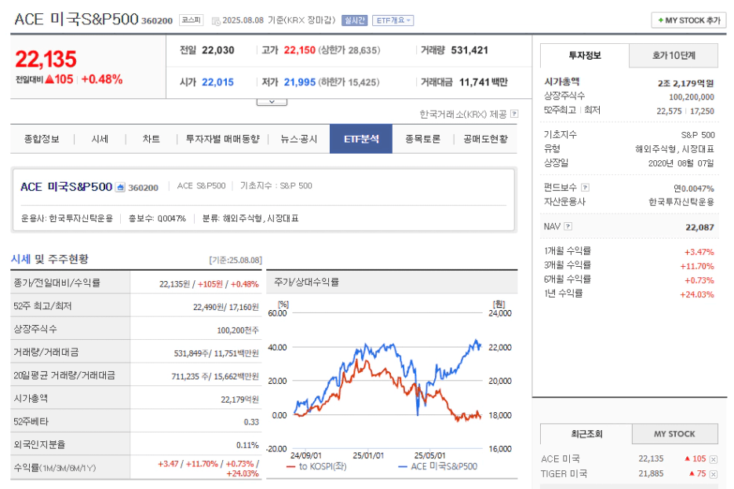Open the 종합정보 tab
The width and height of the screenshot is (734, 489).
42,139
